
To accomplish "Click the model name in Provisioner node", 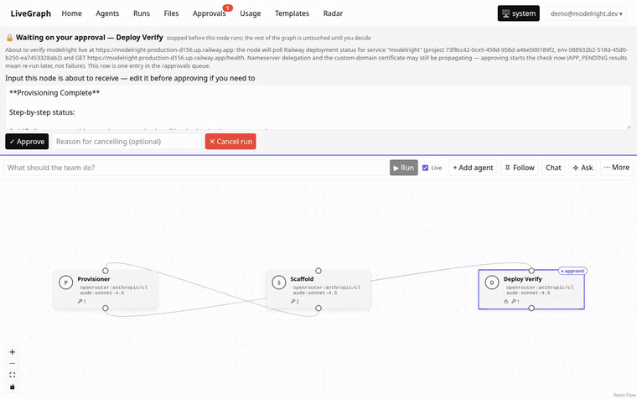I will point(114,290).
